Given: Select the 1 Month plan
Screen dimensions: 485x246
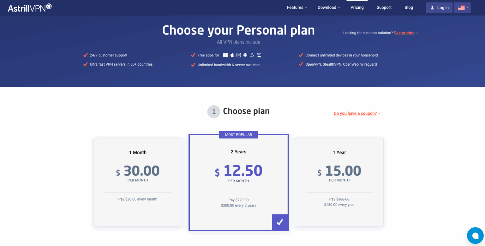Looking at the screenshot, I should tap(138, 182).
